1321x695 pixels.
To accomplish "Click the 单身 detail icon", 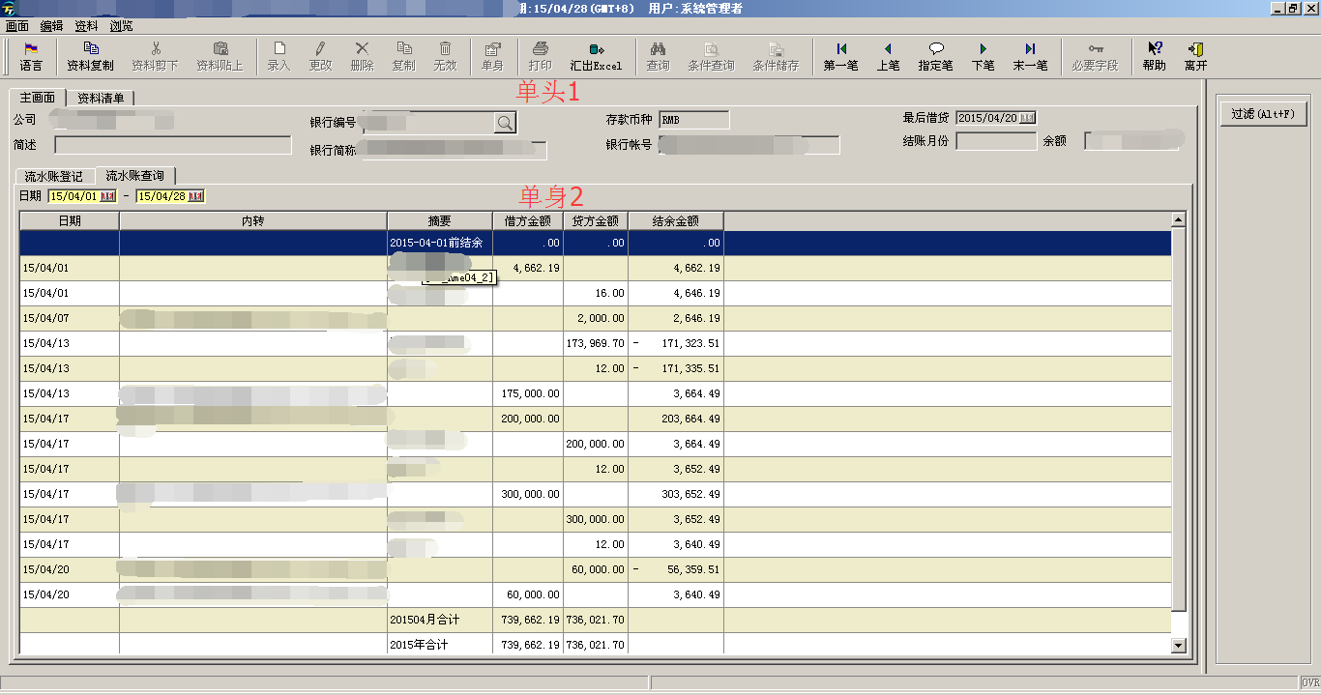I will click(492, 57).
